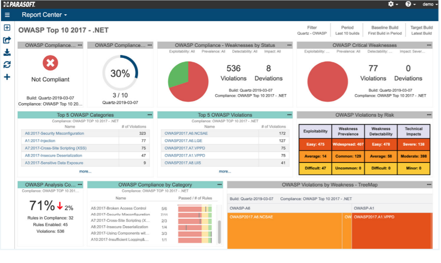441x263 pixels.
Task: Open options of OWASP Violations by Risk widget
Action: click(x=429, y=115)
